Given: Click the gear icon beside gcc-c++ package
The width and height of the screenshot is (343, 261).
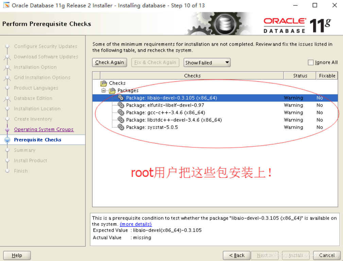Looking at the screenshot, I should pos(121,113).
